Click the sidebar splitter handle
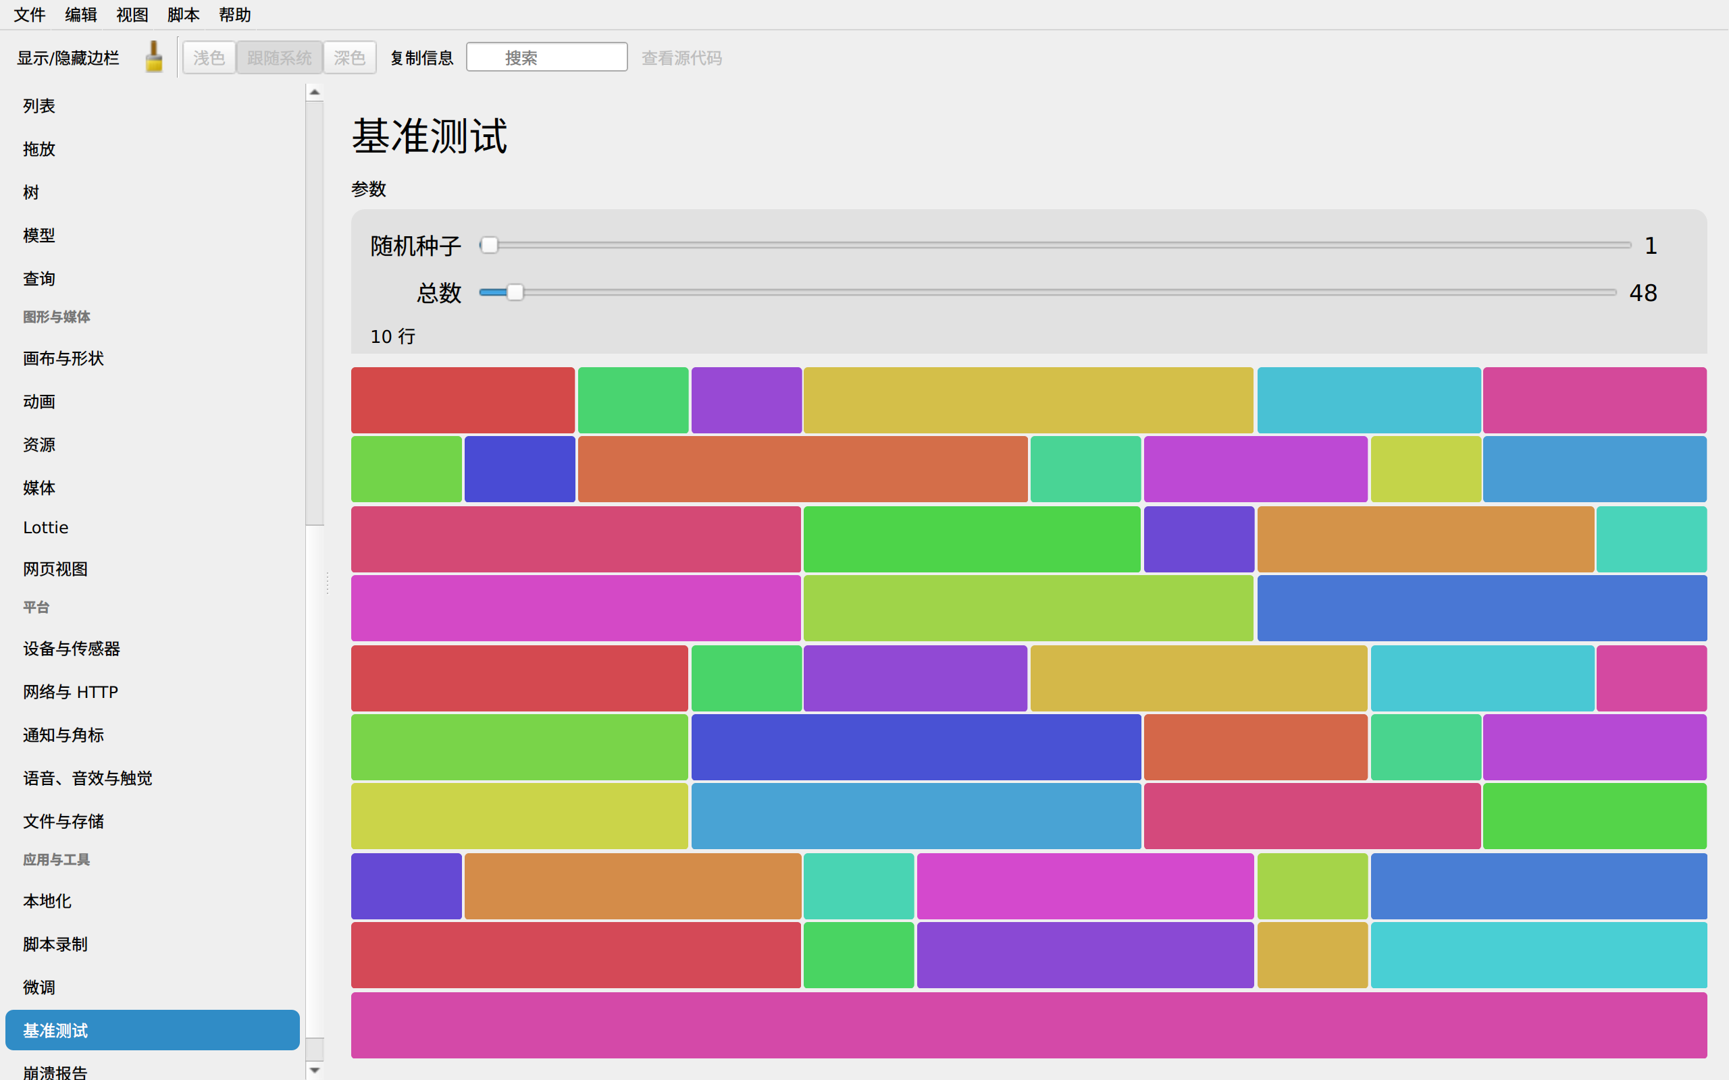This screenshot has height=1080, width=1729. 327,583
